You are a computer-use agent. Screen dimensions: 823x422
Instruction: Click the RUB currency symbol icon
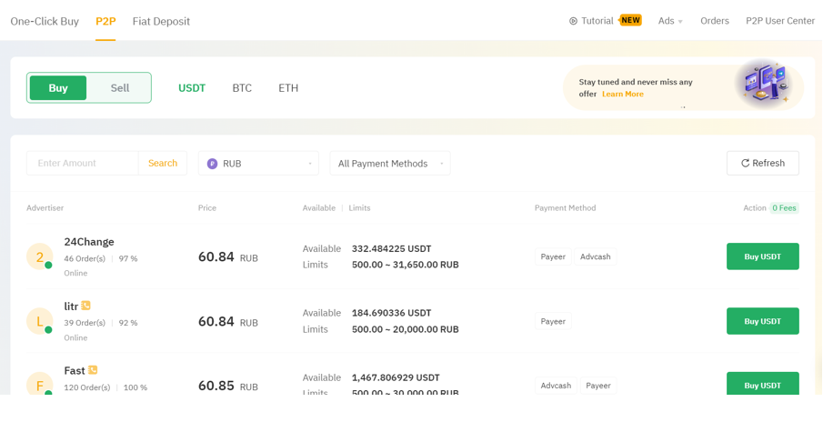point(212,164)
